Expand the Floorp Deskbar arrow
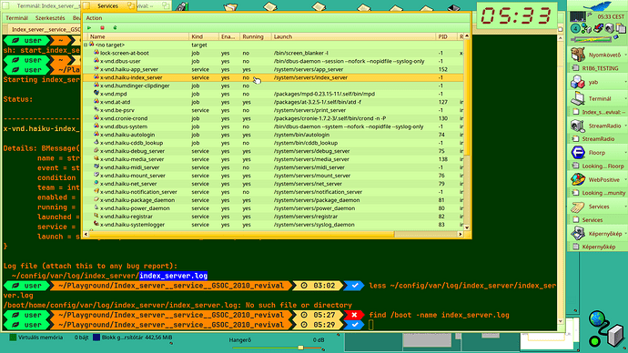Screen dimensions: 628x353 point(625,153)
